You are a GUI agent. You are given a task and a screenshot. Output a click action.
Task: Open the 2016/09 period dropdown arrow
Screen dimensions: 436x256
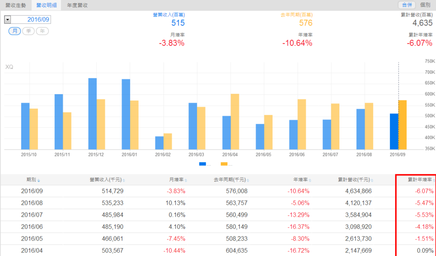(8, 20)
